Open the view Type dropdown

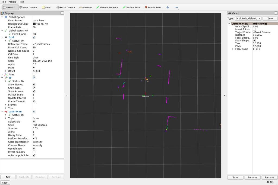(x=248, y=18)
